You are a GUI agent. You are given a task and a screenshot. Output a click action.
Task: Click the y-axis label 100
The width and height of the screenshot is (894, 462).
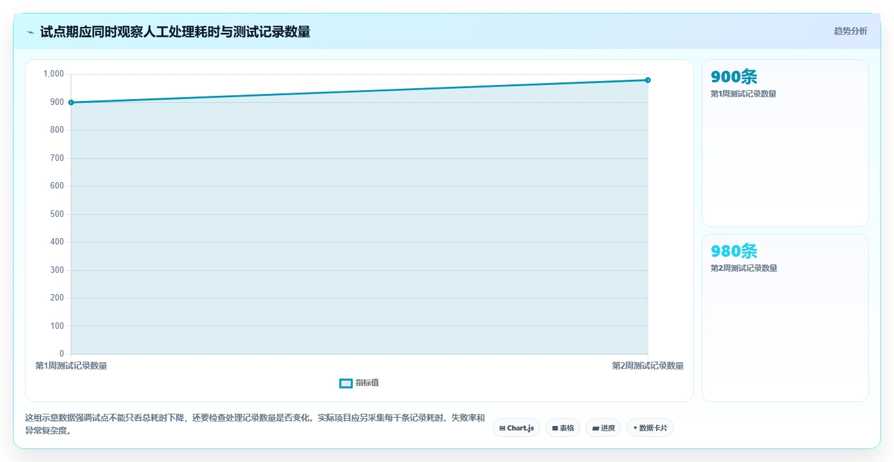57,326
